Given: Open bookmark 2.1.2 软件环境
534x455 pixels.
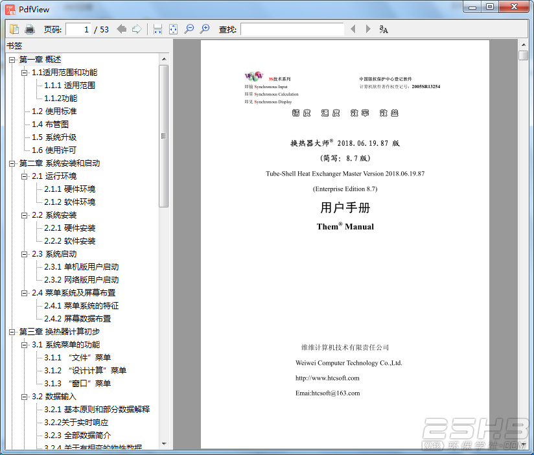Looking at the screenshot, I should tap(70, 202).
